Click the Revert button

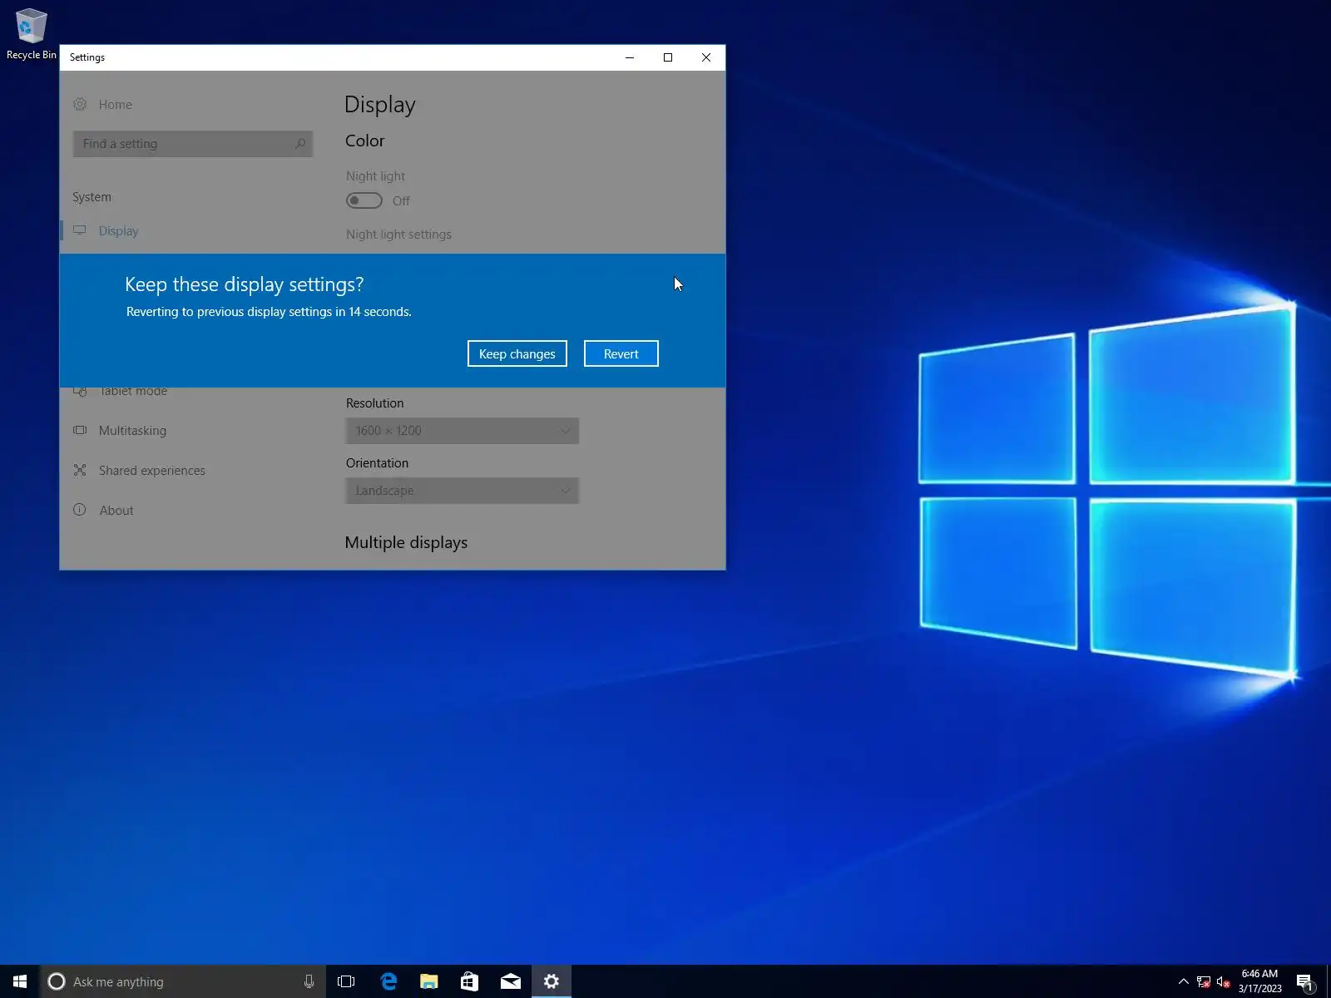tap(621, 353)
